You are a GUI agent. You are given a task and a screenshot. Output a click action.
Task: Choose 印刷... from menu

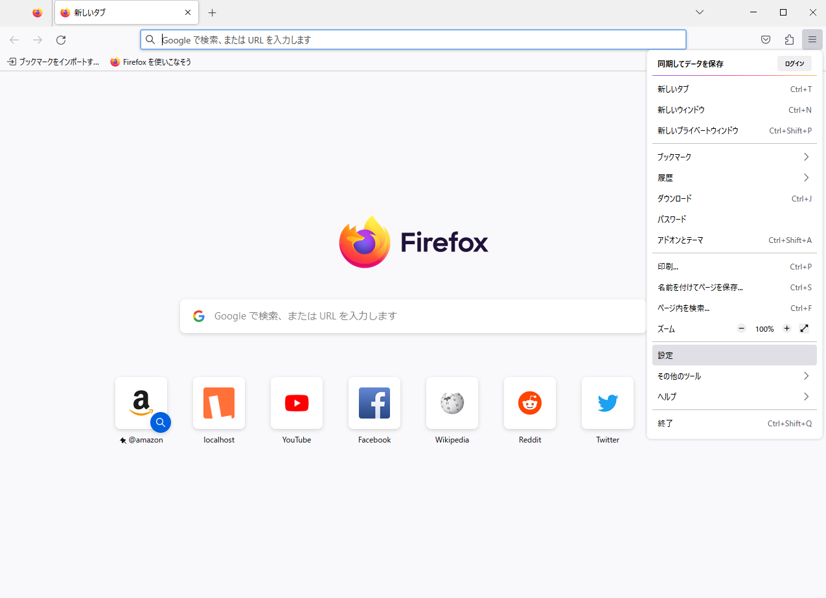tap(735, 266)
